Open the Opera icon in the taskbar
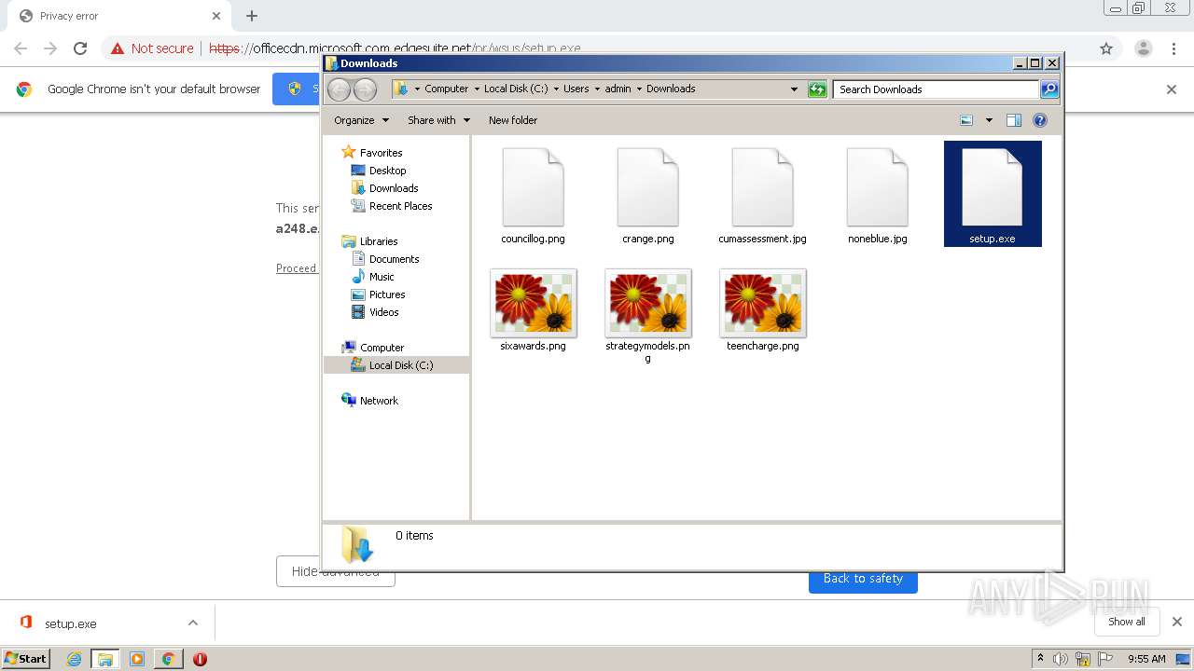 coord(199,659)
